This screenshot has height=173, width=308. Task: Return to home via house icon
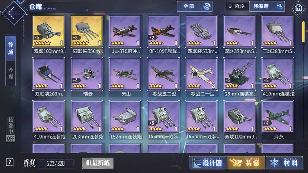click(x=298, y=8)
